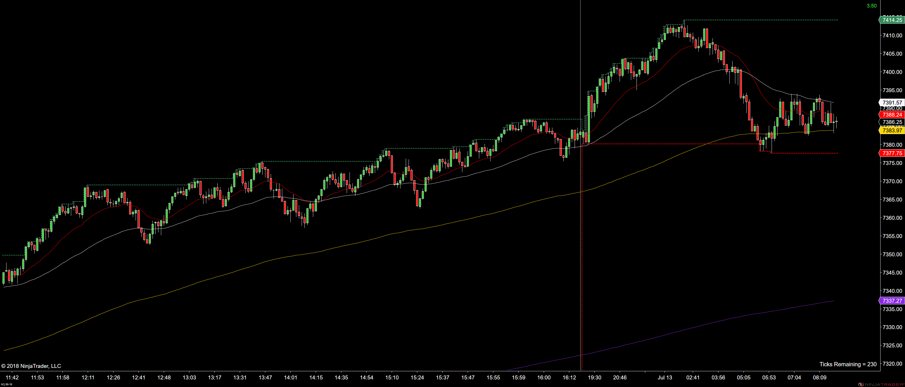Screen dimensions: 905x387
Task: Click the red 7377.75 price marker
Action: [x=891, y=153]
